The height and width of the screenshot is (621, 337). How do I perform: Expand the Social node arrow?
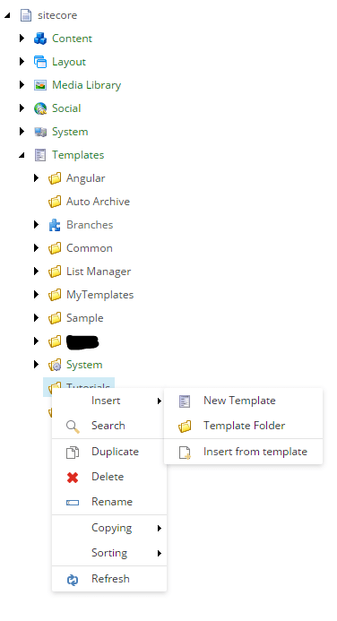(x=22, y=108)
